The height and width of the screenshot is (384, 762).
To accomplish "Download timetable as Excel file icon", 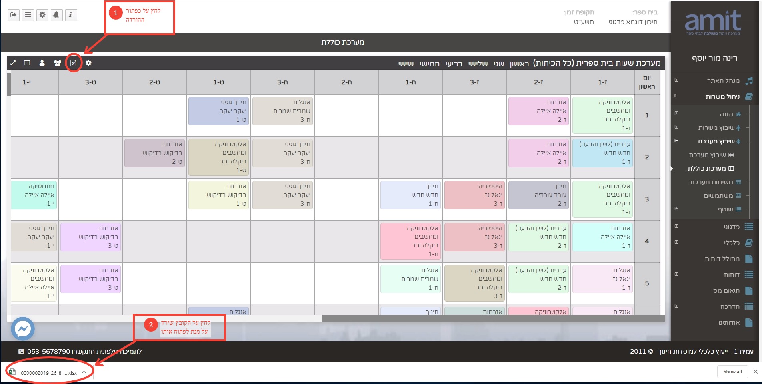I will [74, 63].
